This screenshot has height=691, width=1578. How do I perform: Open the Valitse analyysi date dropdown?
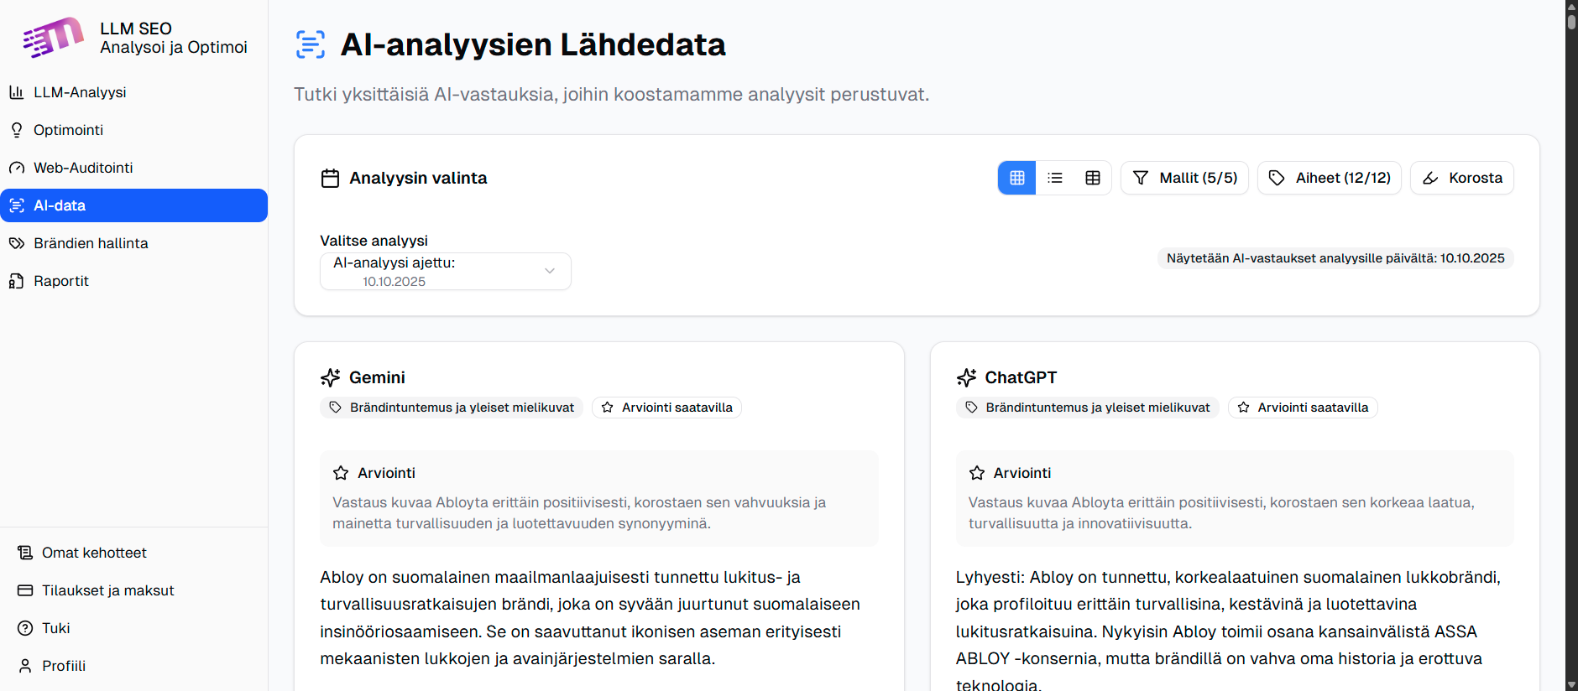click(445, 272)
